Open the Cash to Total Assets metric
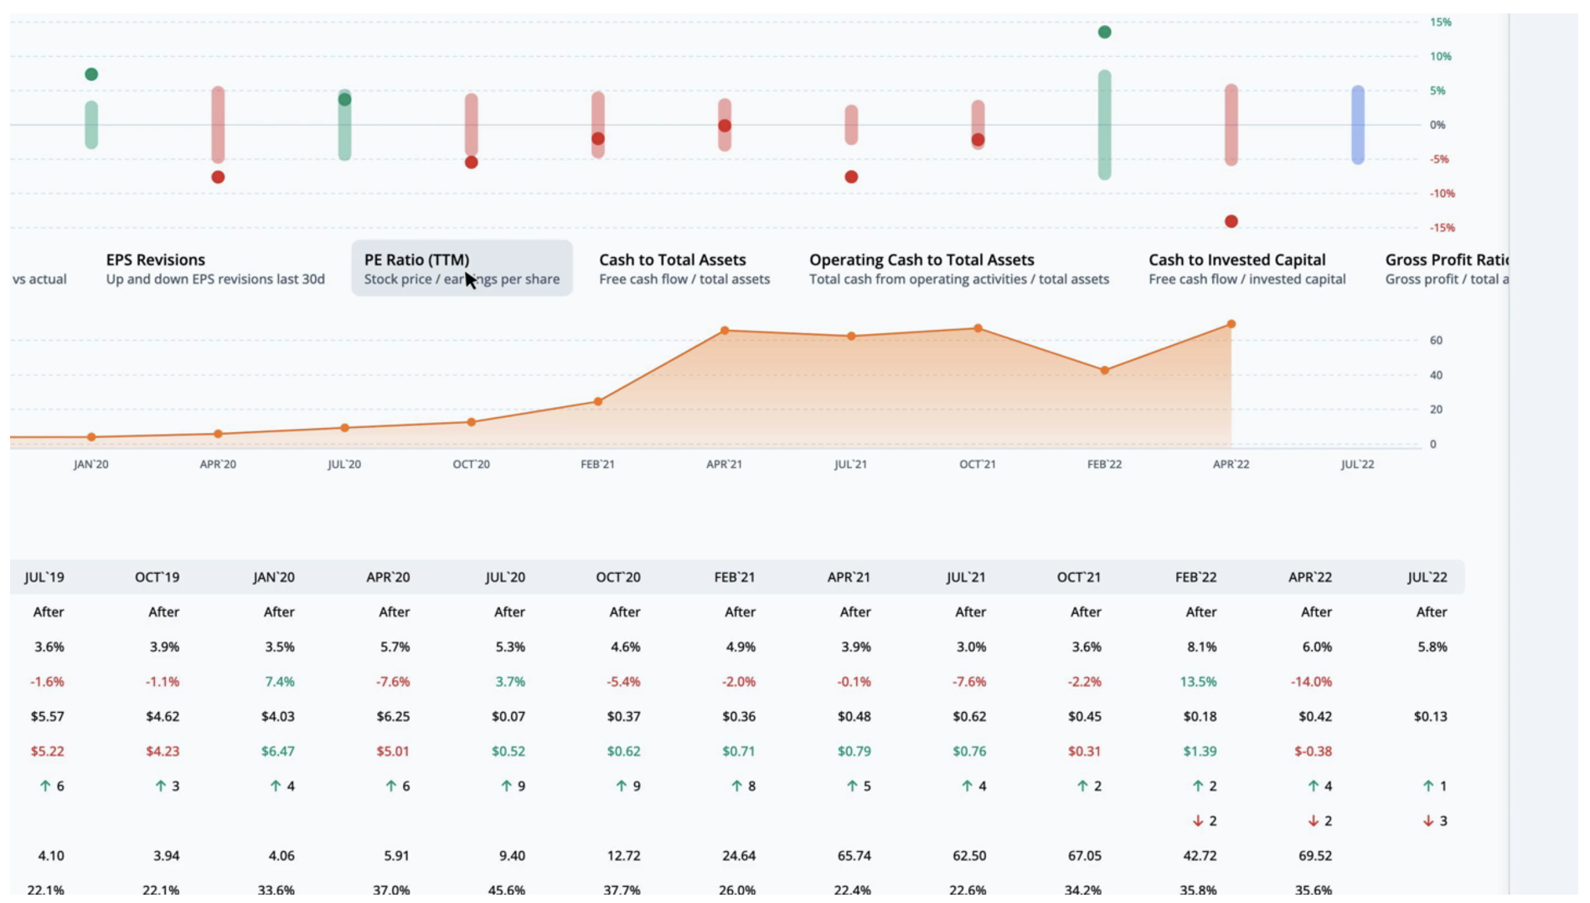 [x=684, y=268]
